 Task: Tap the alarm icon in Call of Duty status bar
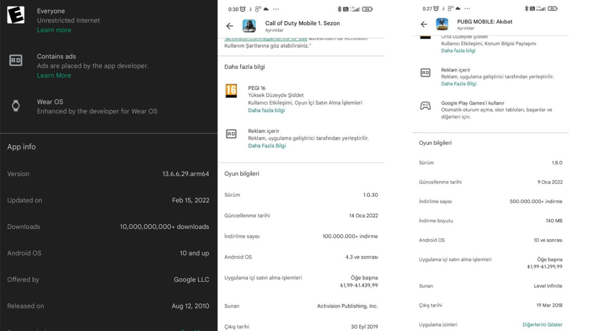[x=243, y=9]
